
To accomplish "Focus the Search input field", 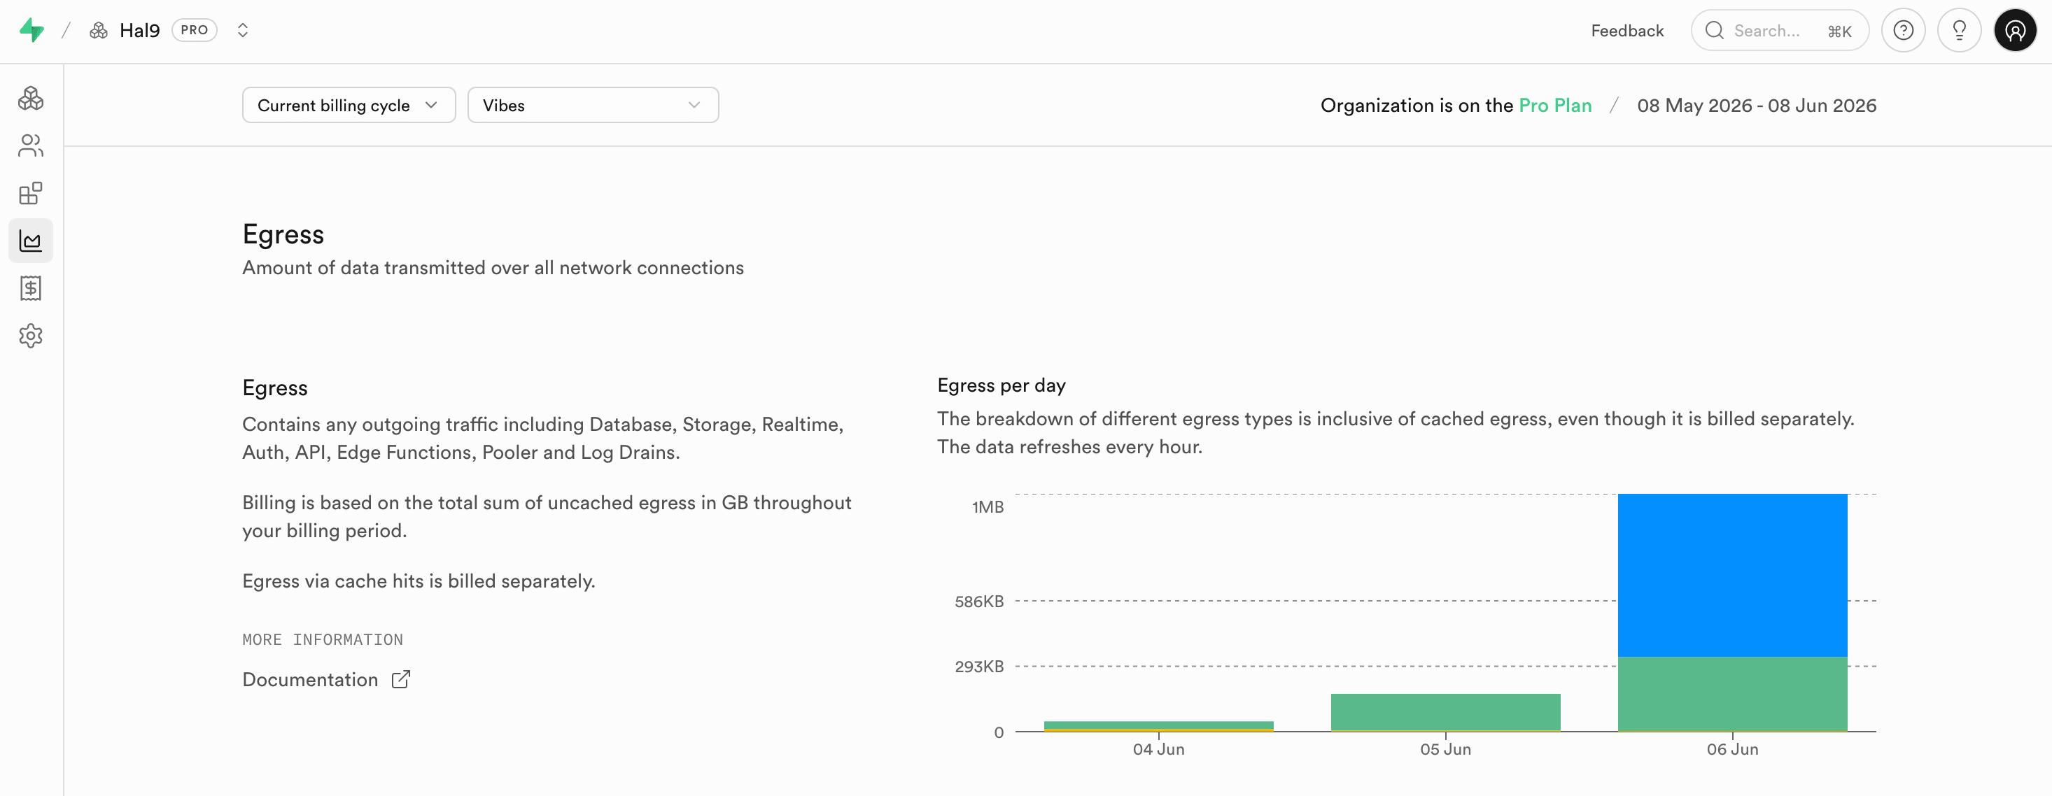I will [1780, 30].
